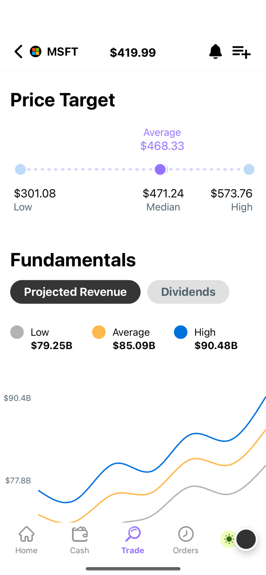266x575 pixels.
Task: Tap the back chevron arrow
Action: click(18, 52)
